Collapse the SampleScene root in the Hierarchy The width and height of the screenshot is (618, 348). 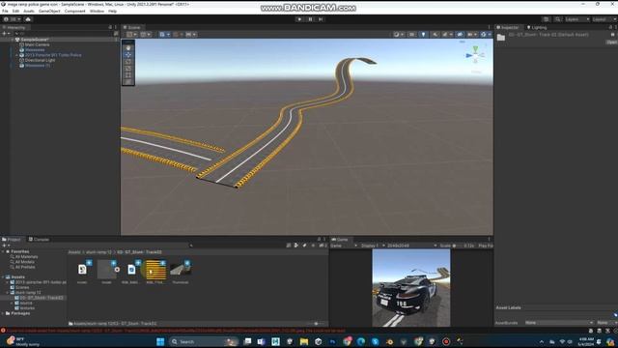[x=13, y=40]
